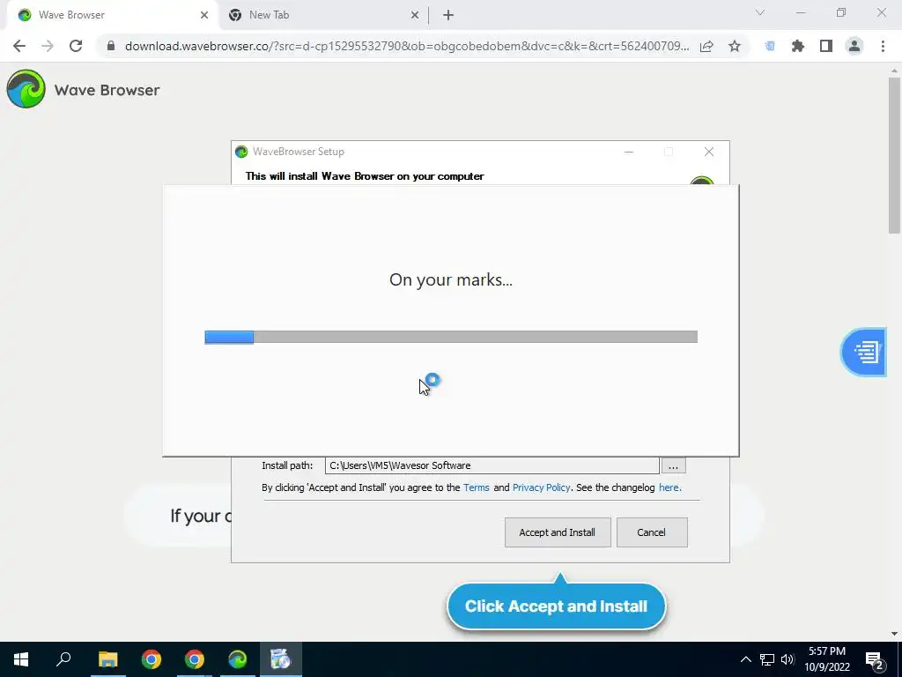The width and height of the screenshot is (902, 677).
Task: Open the Privacy Policy link
Action: point(542,487)
